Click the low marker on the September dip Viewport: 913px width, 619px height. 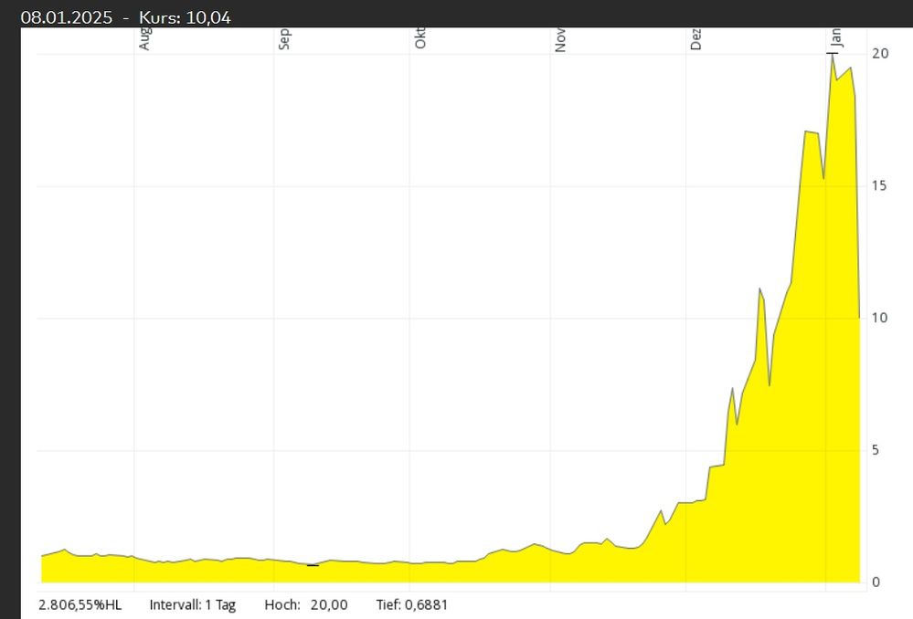click(x=313, y=565)
